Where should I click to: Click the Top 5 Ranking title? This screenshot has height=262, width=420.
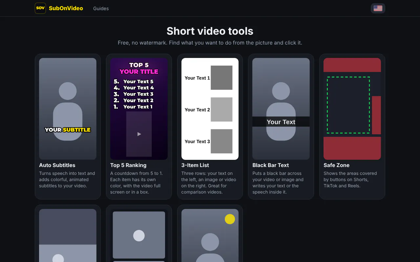pyautogui.click(x=128, y=165)
